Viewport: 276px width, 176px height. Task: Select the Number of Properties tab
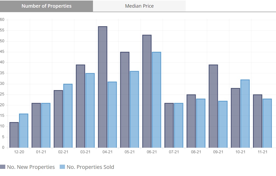[x=46, y=6]
